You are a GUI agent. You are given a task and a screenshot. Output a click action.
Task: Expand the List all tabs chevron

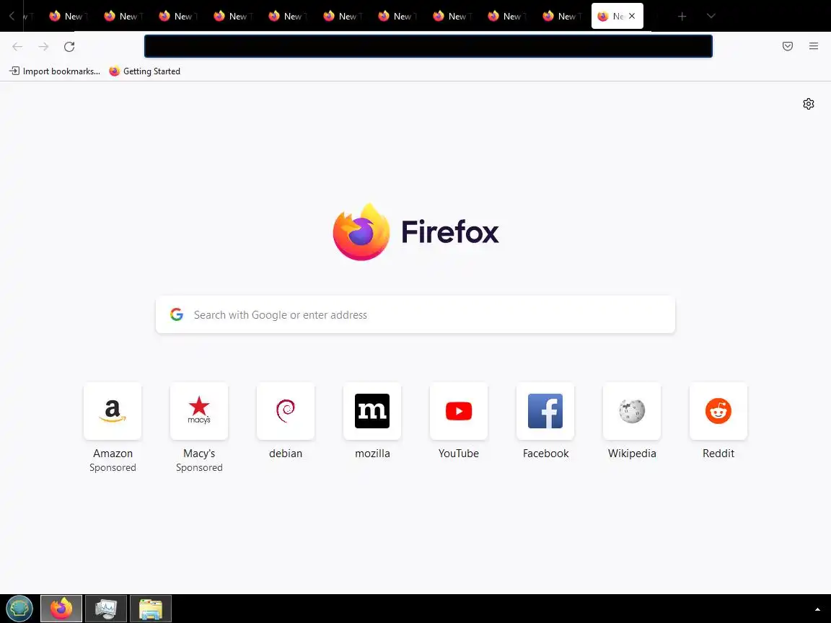(x=711, y=16)
